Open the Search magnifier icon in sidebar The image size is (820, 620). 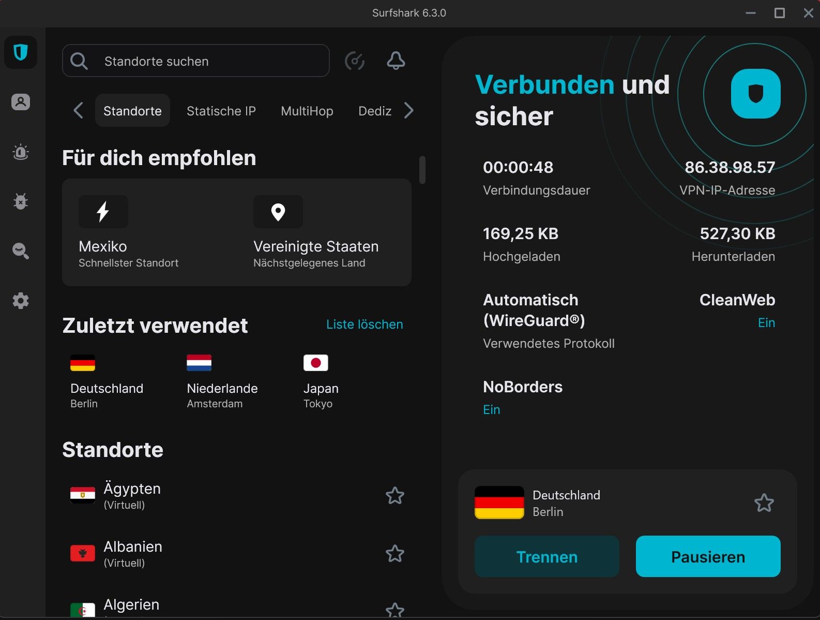21,251
